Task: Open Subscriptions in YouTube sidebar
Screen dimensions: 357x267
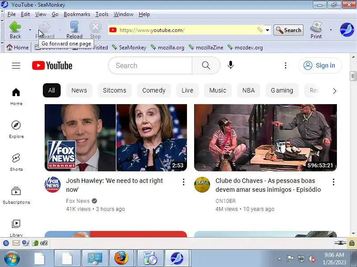Action: point(16,195)
